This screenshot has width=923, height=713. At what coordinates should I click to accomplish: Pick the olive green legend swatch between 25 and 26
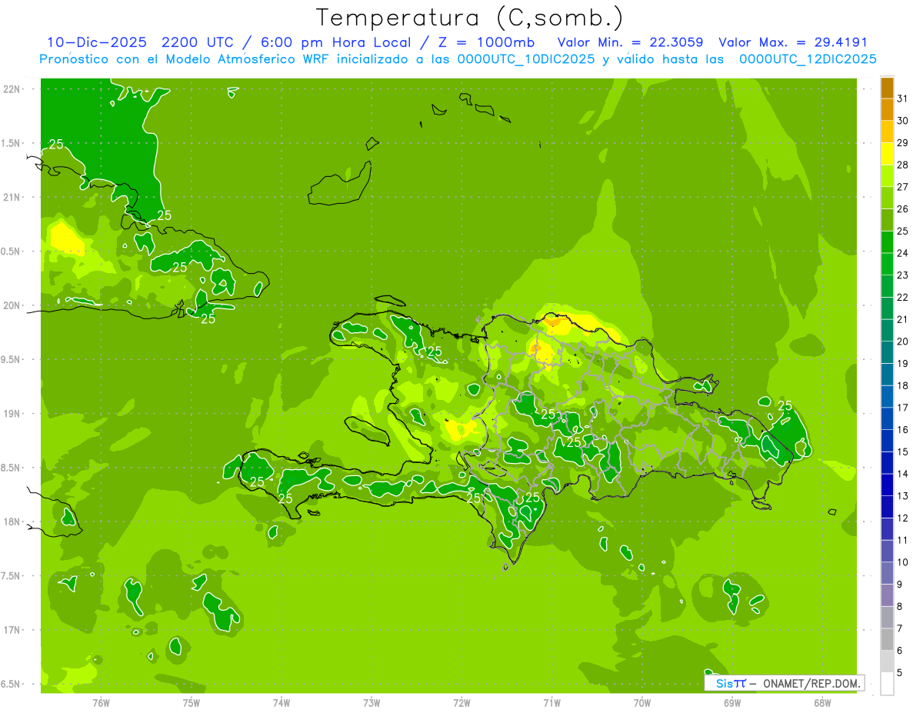(887, 220)
